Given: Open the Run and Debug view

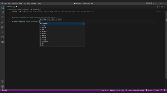Looking at the screenshot, I should click(x=2, y=22).
